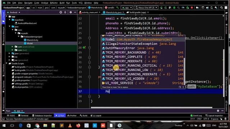The width and height of the screenshot is (230, 129).
Task: Expand the com (androidTest) package
Action: tap(13, 47)
